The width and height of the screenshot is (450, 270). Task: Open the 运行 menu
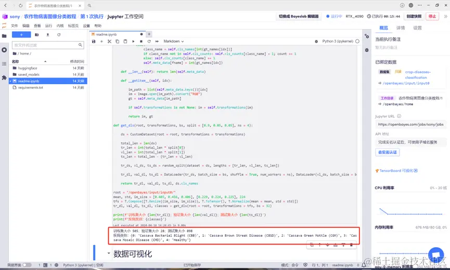(x=48, y=26)
